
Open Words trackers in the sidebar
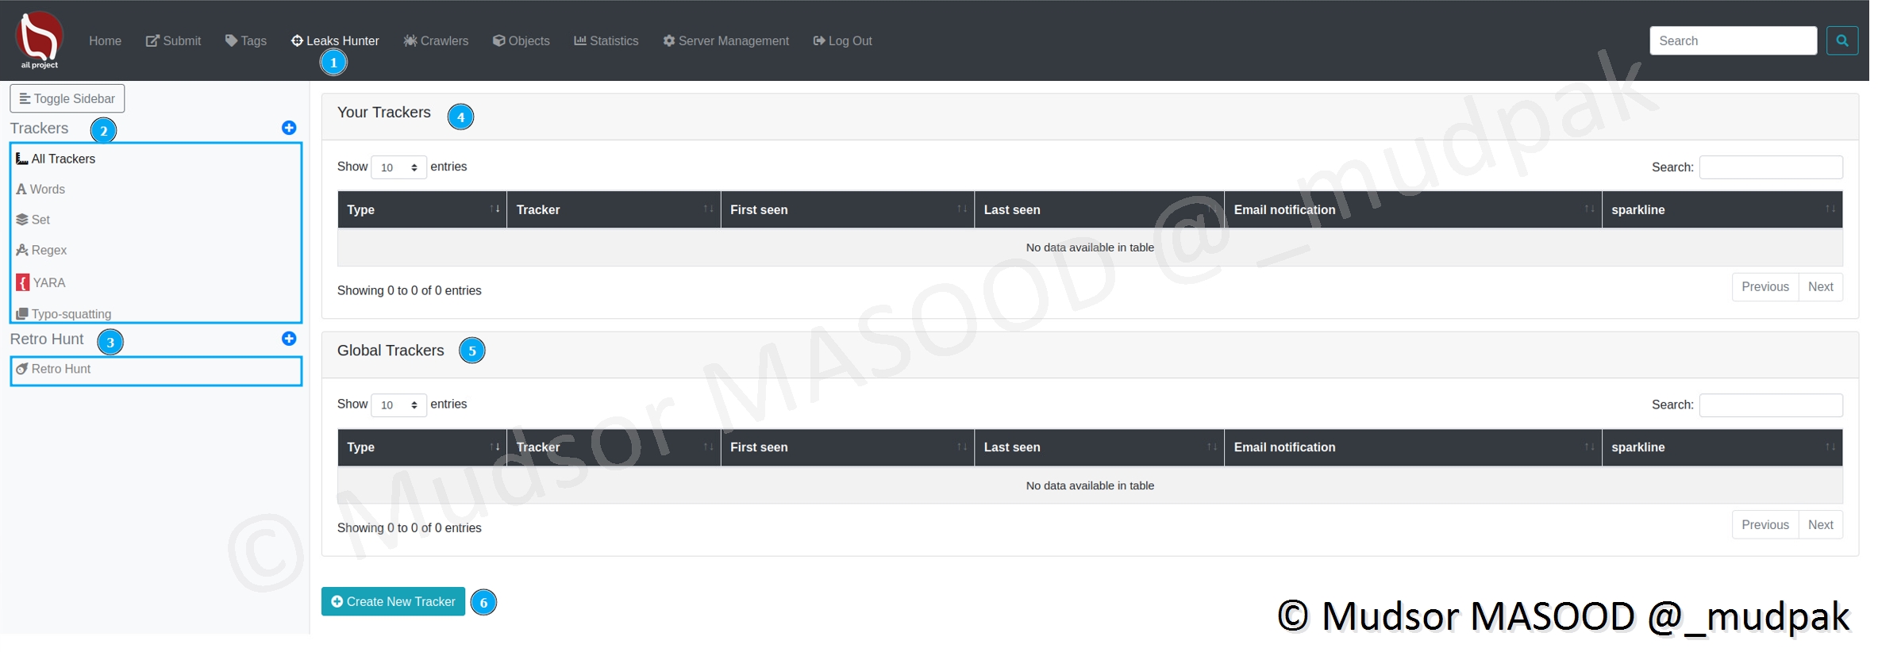tap(47, 189)
